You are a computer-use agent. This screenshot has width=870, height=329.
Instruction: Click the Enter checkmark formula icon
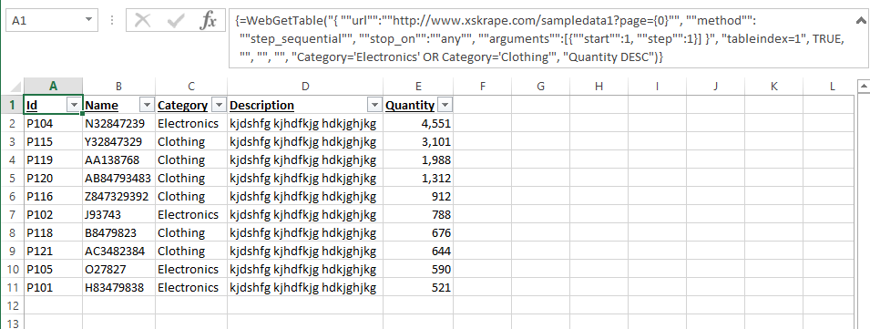pos(176,21)
